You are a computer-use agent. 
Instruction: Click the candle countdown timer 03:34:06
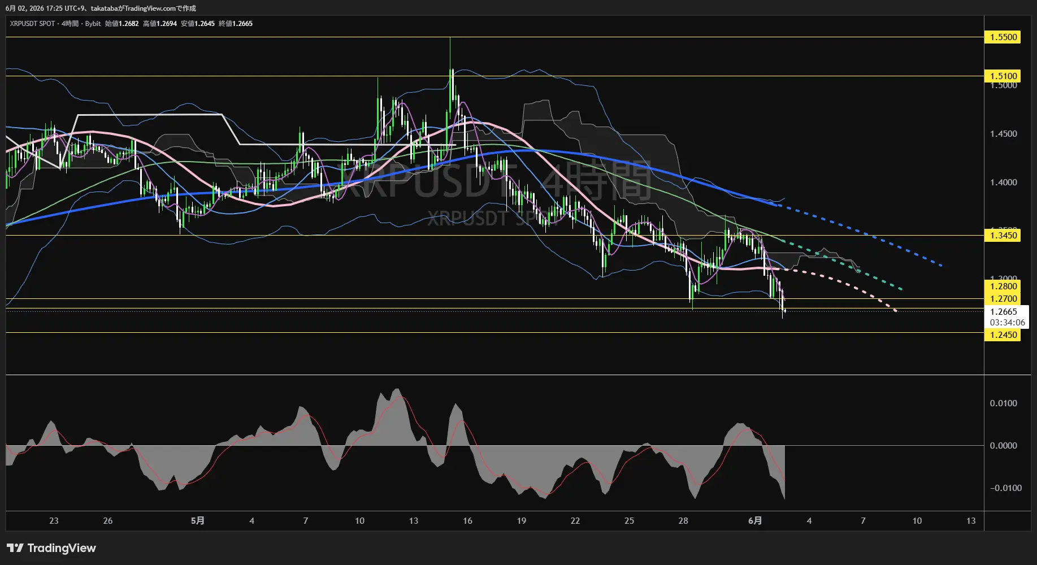point(1007,323)
